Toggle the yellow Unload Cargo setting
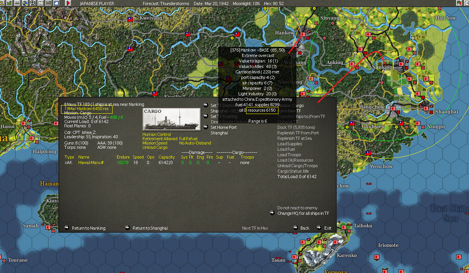469x273 pixels. click(155, 147)
